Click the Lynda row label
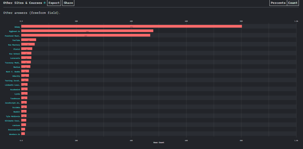303x149 pixels. pyautogui.click(x=18, y=94)
